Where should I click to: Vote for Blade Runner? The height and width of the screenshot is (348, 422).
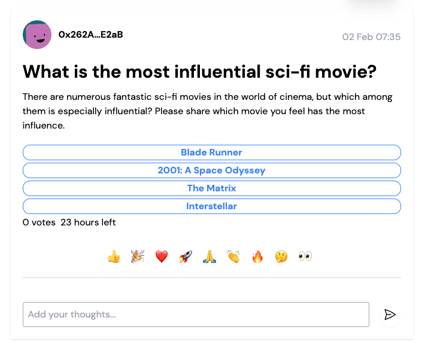pos(212,152)
